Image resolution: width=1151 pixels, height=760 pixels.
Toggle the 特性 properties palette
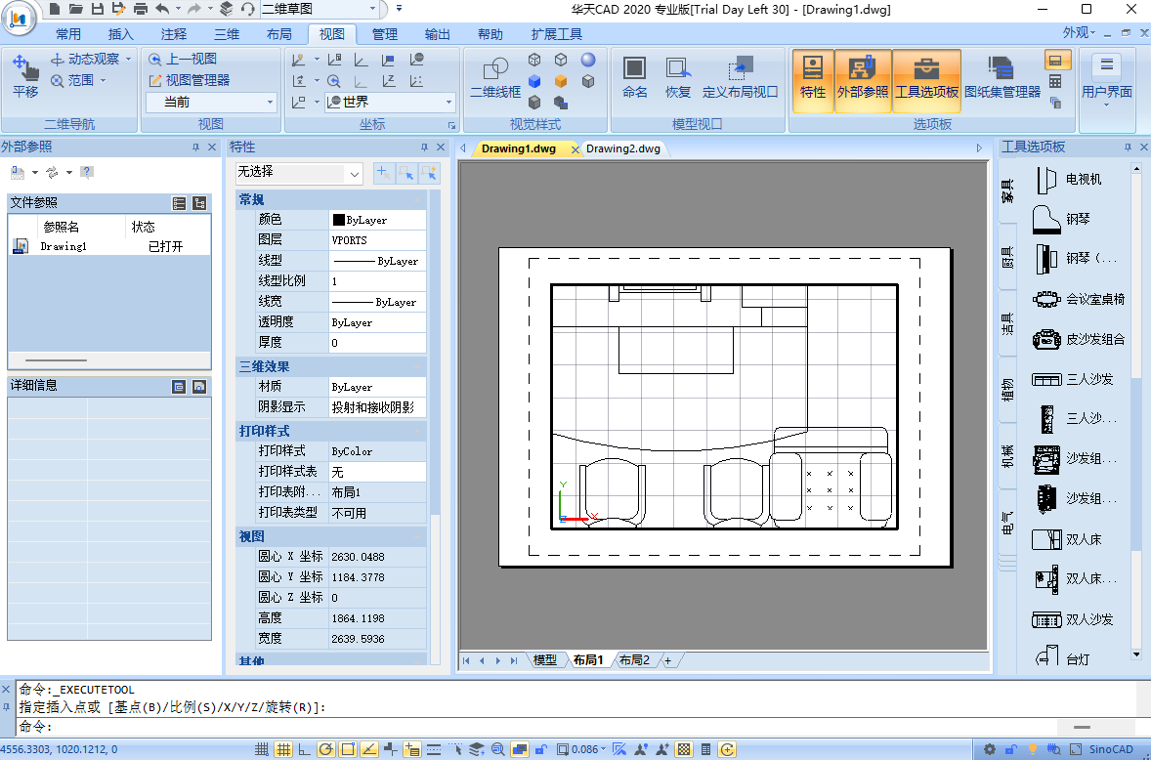coord(813,79)
